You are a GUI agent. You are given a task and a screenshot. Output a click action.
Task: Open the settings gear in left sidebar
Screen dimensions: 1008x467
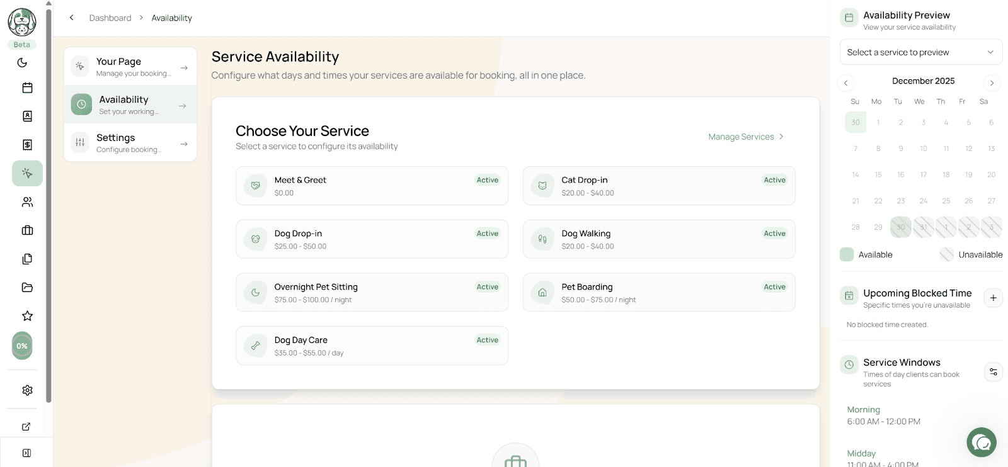27,390
